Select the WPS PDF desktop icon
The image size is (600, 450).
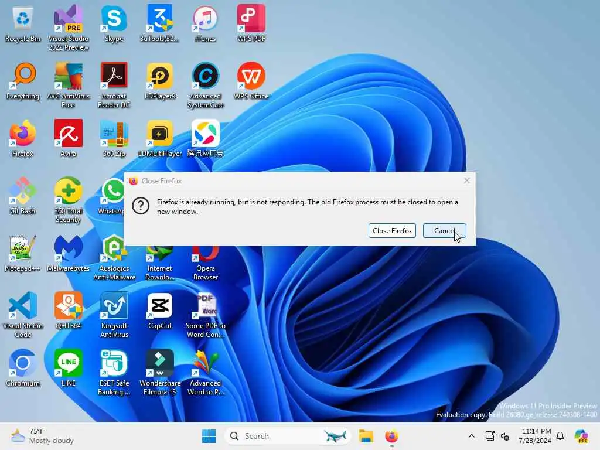click(x=251, y=25)
